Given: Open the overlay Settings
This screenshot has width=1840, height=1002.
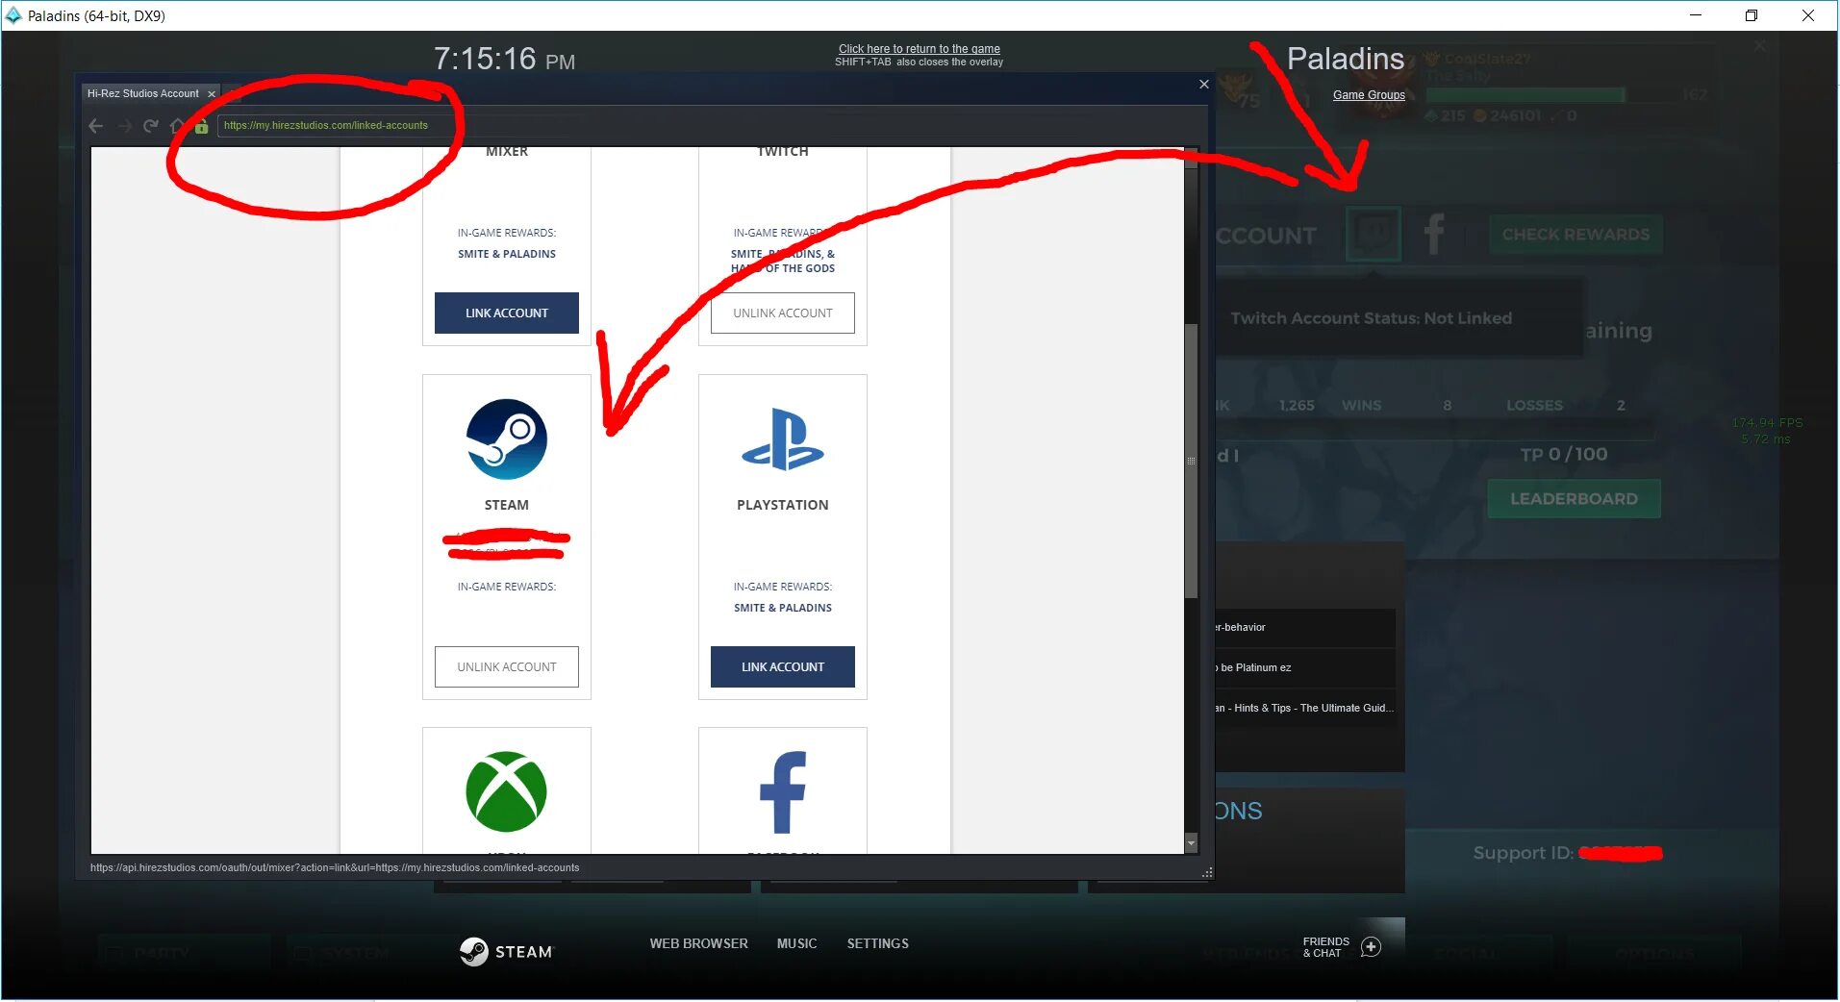Looking at the screenshot, I should pyautogui.click(x=878, y=944).
